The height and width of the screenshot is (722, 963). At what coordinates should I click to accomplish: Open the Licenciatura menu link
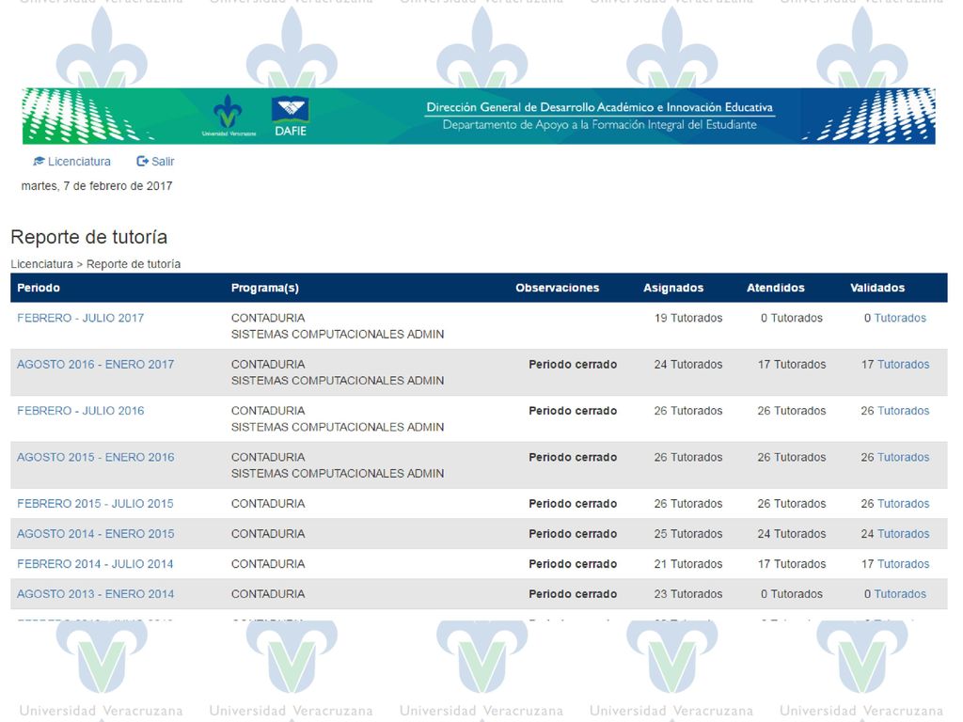tap(79, 162)
